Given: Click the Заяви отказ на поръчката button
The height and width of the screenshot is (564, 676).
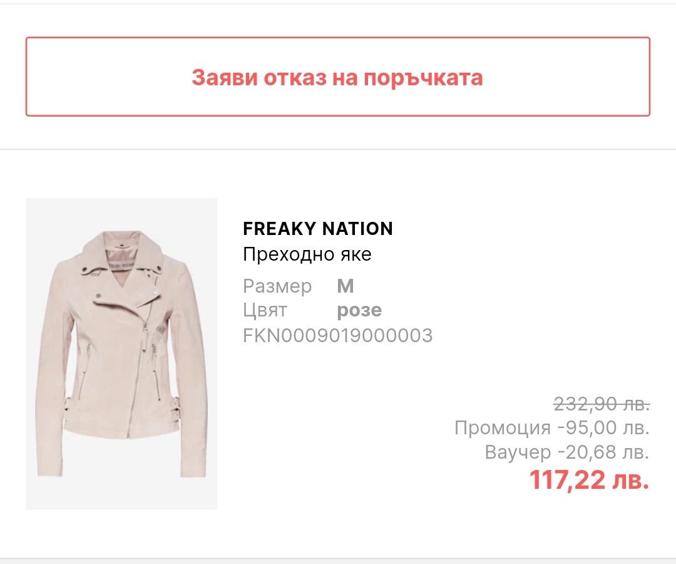Looking at the screenshot, I should point(337,77).
